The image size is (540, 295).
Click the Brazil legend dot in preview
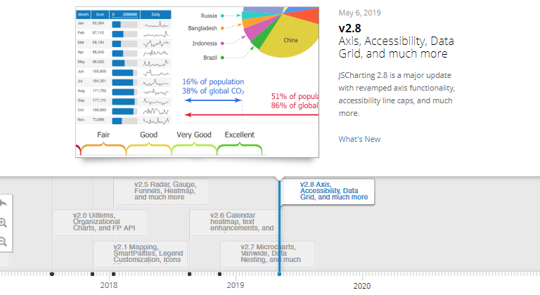tap(222, 58)
